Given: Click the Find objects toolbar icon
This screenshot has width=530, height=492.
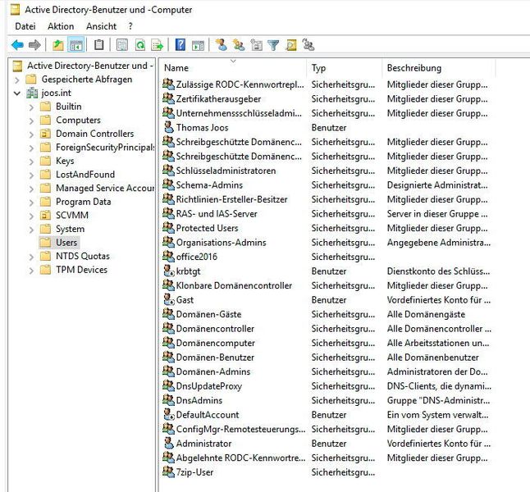Looking at the screenshot, I should click(291, 44).
